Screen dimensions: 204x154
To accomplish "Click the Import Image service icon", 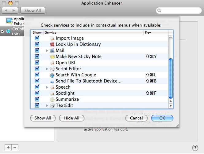I will pyautogui.click(x=52, y=38).
